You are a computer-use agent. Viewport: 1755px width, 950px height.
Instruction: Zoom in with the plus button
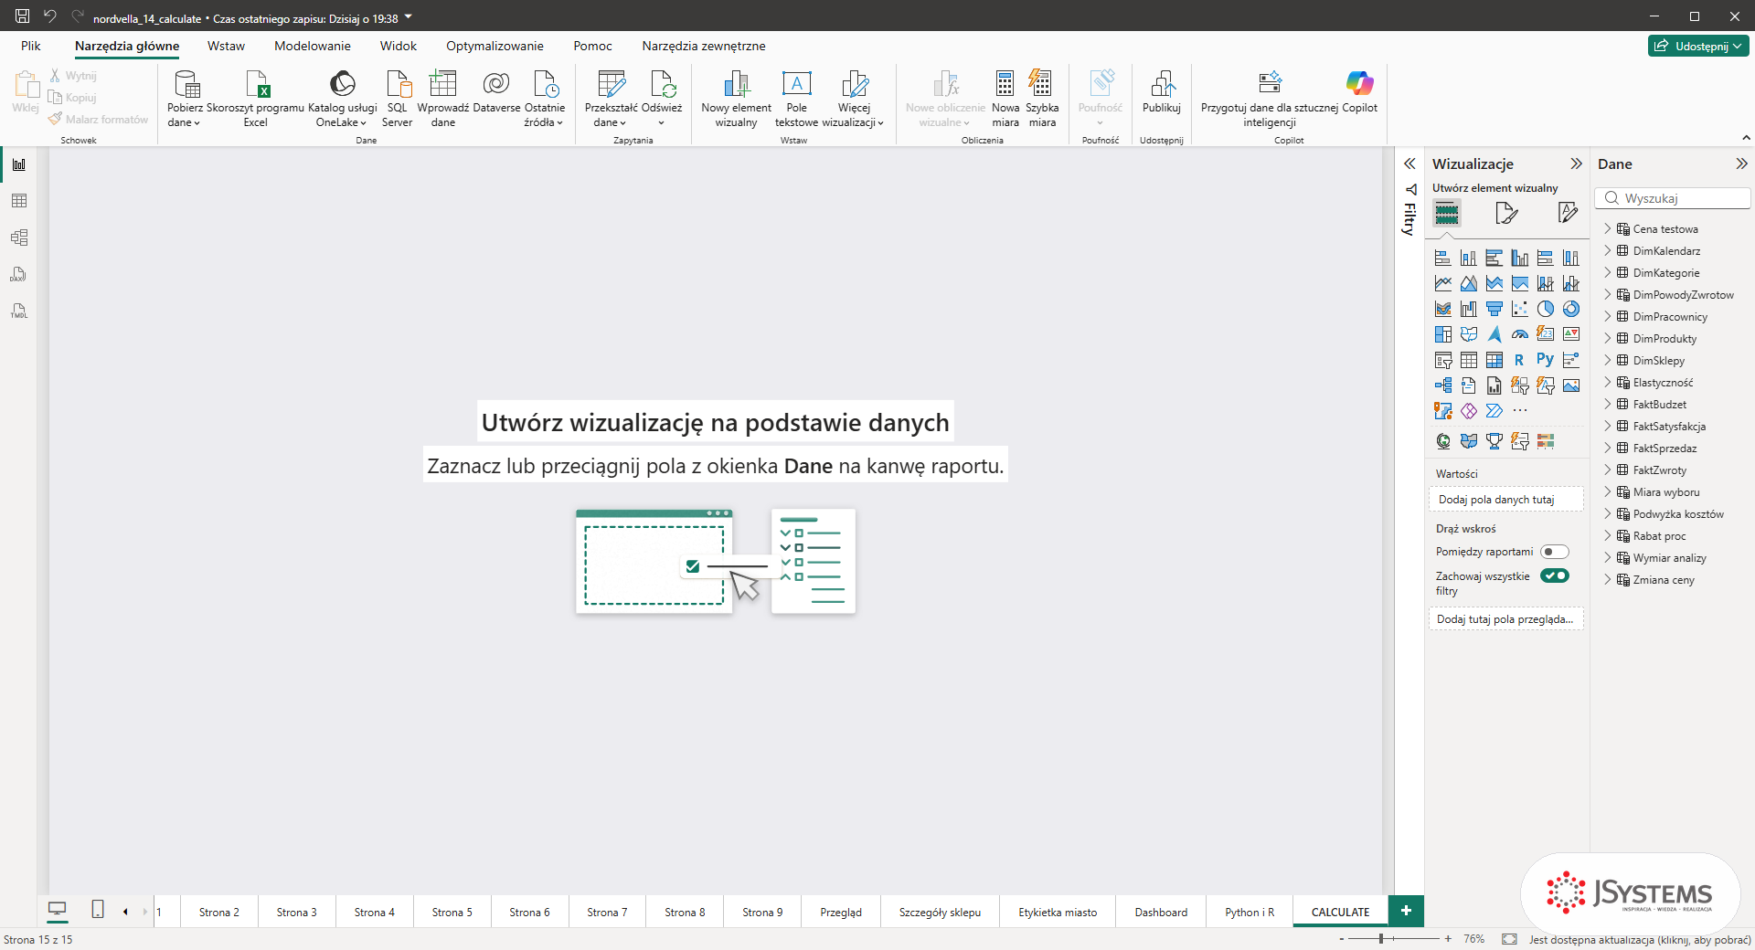pyautogui.click(x=1448, y=938)
